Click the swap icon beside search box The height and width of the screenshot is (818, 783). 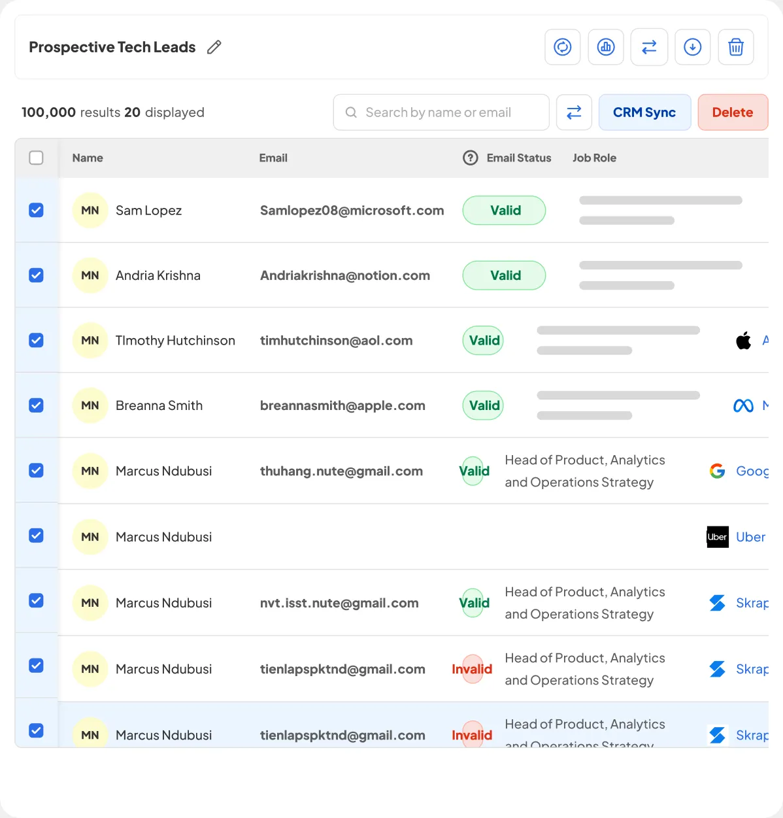pos(574,112)
